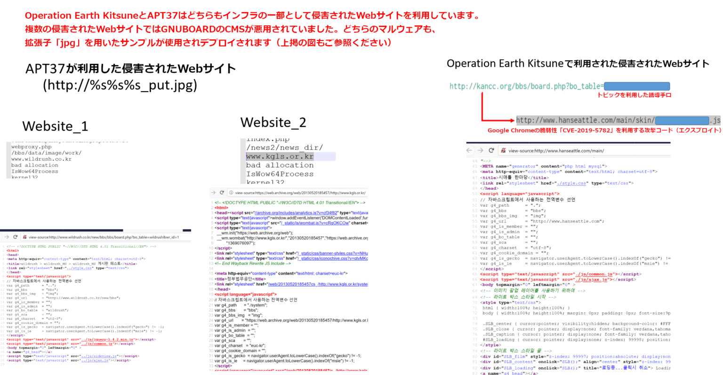Click the not-secure icon beside the wildrush URL

click(x=24, y=237)
